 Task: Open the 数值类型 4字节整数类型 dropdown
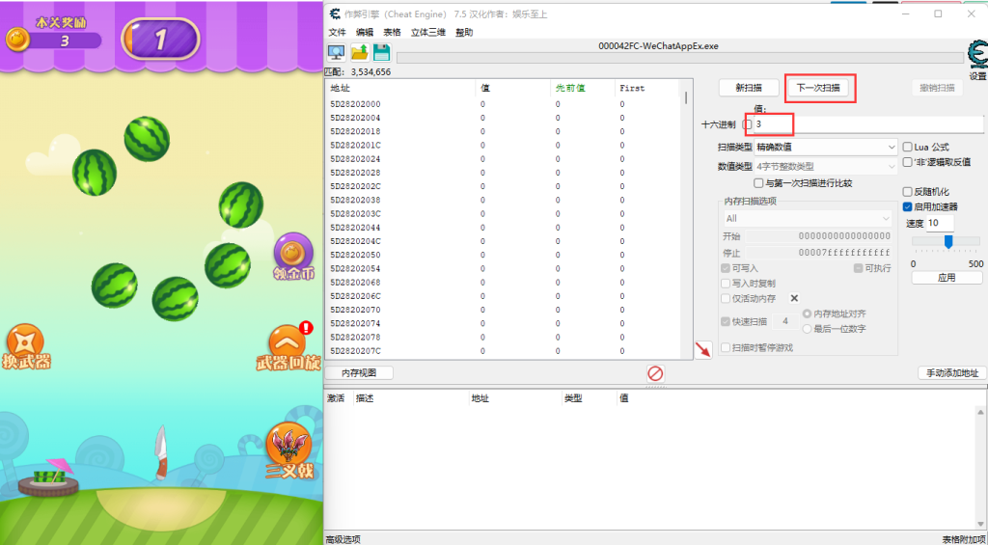click(826, 166)
